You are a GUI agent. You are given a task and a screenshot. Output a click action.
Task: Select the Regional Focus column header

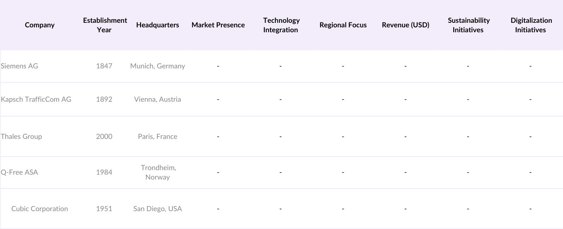(343, 25)
